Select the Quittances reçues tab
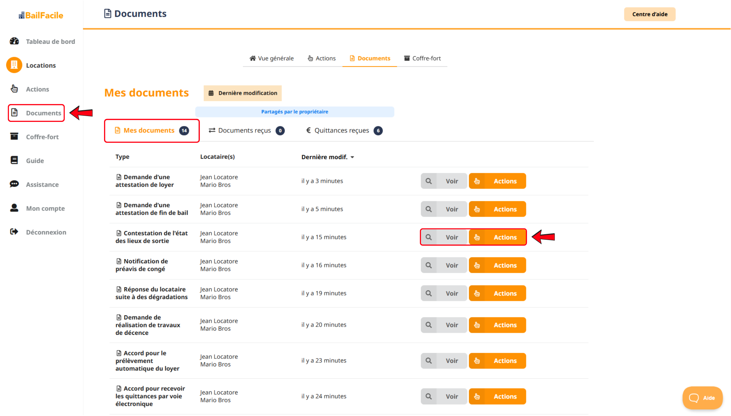This screenshot has width=731, height=416. pos(344,130)
